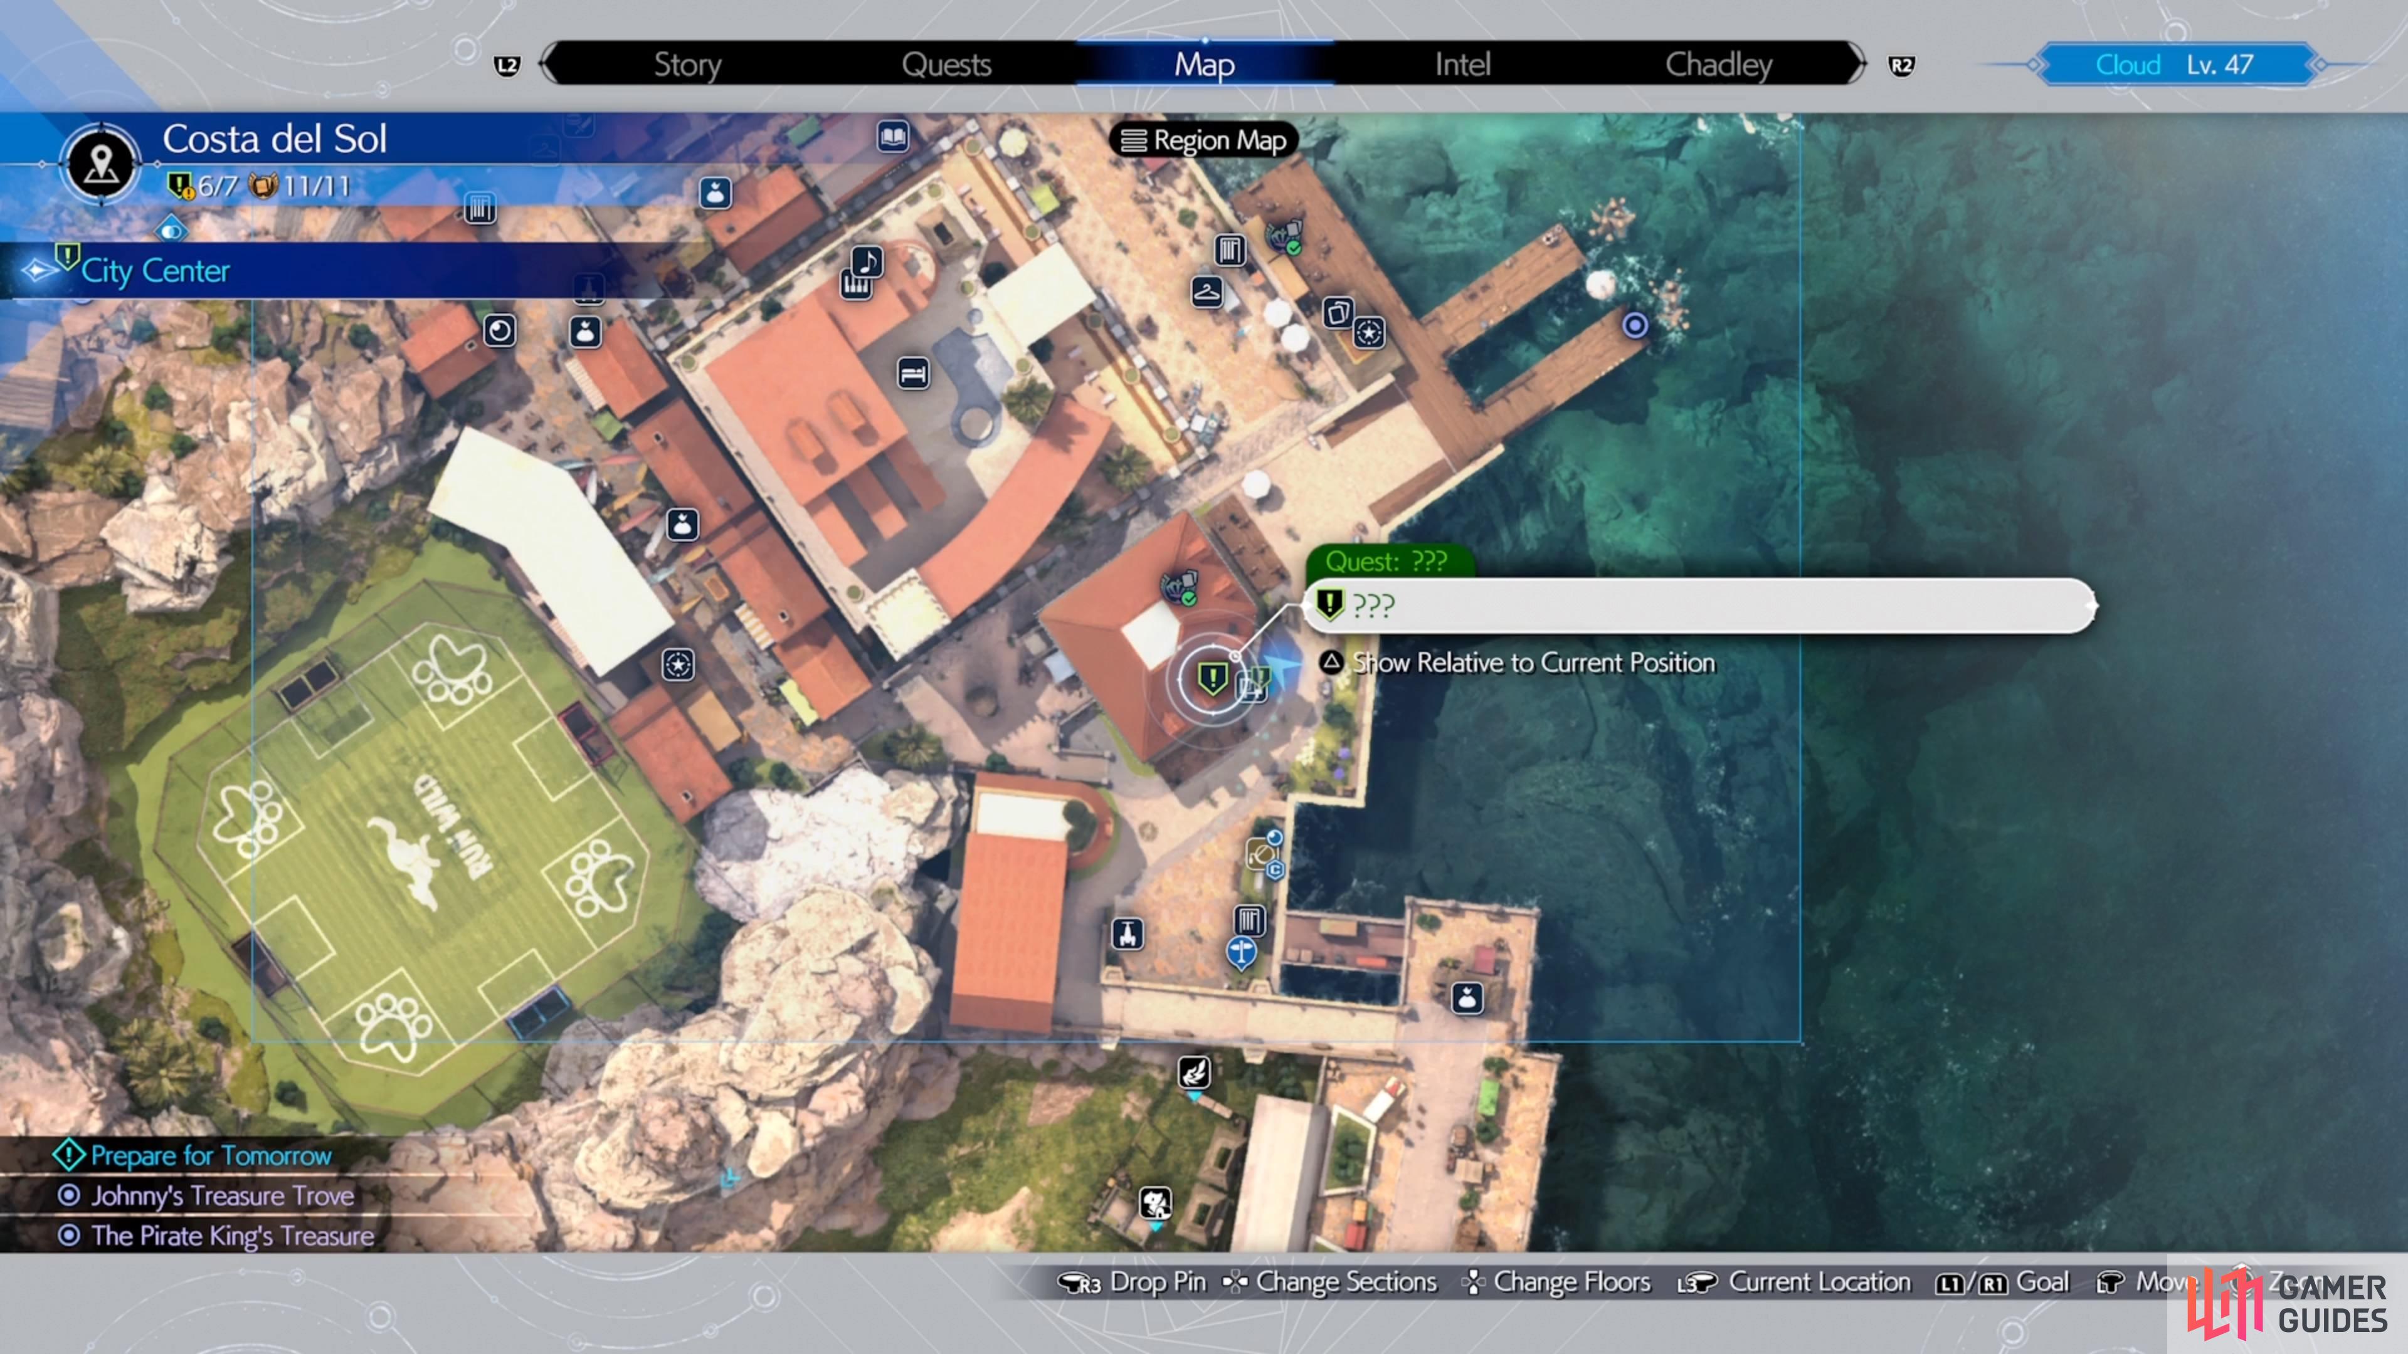
Task: Click the weapon shop icon near plaza
Action: coord(1127,933)
